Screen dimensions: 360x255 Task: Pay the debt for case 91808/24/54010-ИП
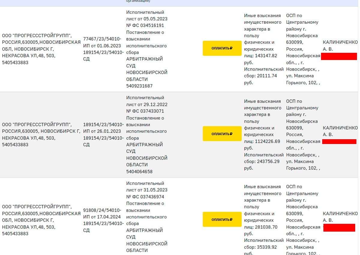(x=222, y=219)
